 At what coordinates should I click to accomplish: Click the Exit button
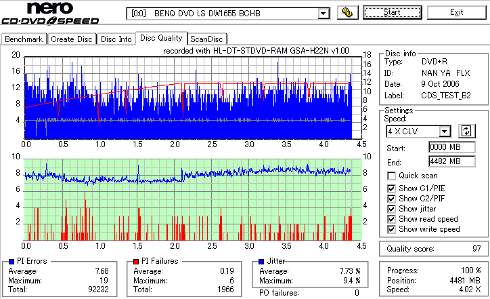(x=457, y=12)
